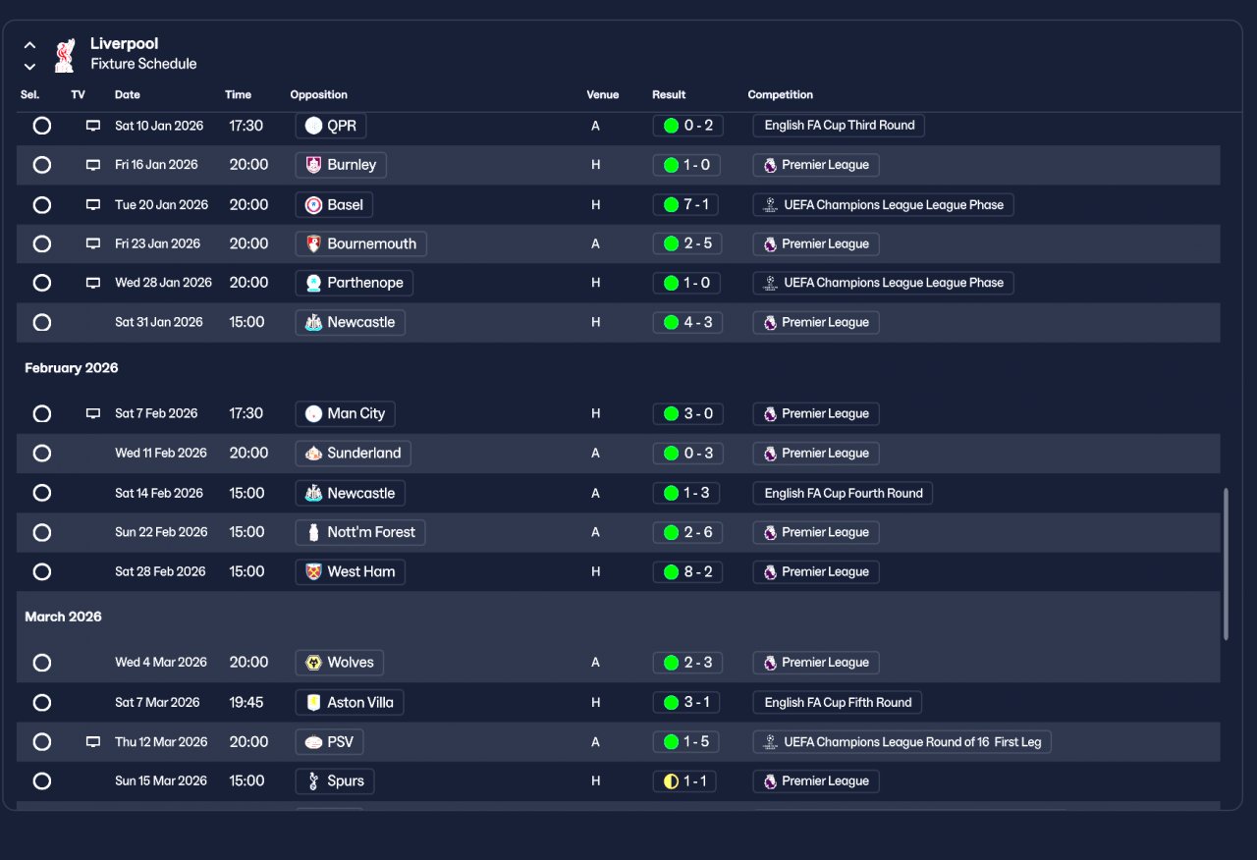This screenshot has width=1257, height=860.
Task: Click the Time column header
Action: 238,95
